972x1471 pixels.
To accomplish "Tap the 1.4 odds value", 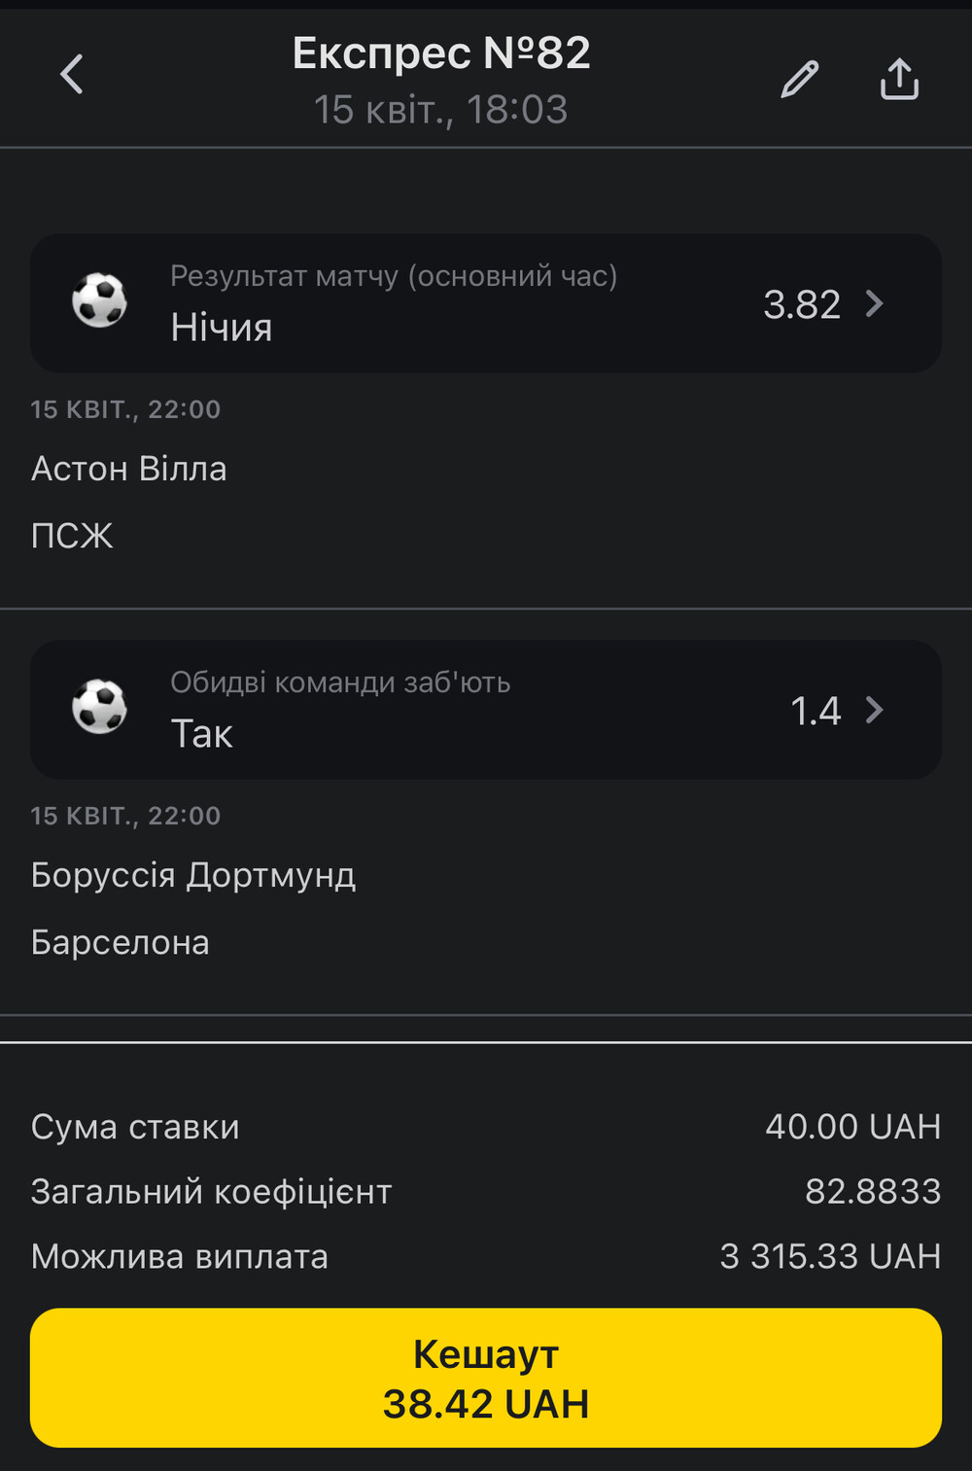I will 816,712.
